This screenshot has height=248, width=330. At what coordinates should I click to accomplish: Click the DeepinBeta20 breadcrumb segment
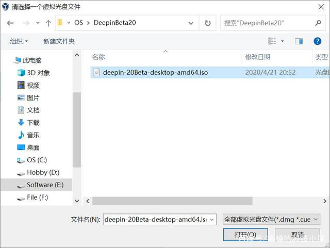click(x=114, y=23)
